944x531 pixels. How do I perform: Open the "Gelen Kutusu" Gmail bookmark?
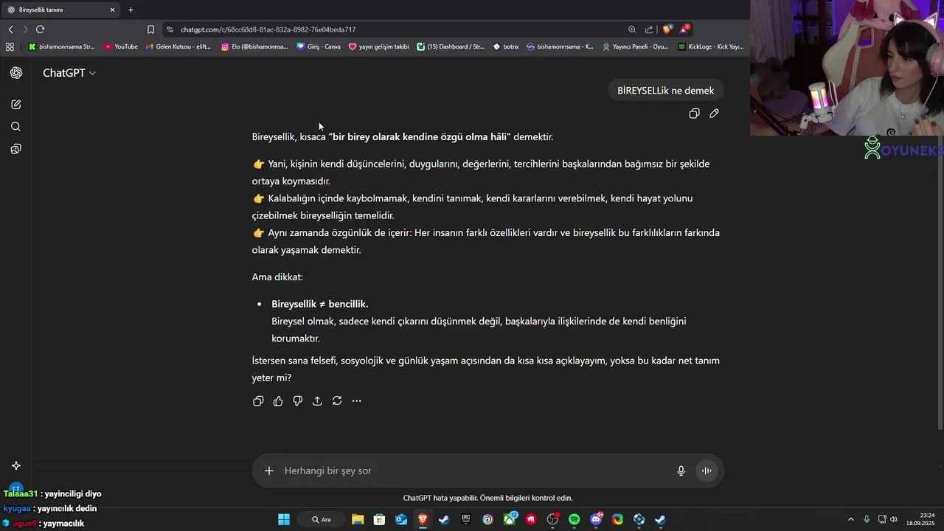(178, 46)
